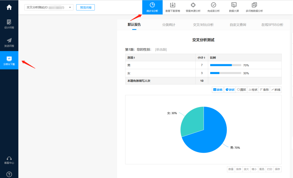293x178 pixels.
Task: Click the help question-mark icon
Action: click(x=9, y=174)
